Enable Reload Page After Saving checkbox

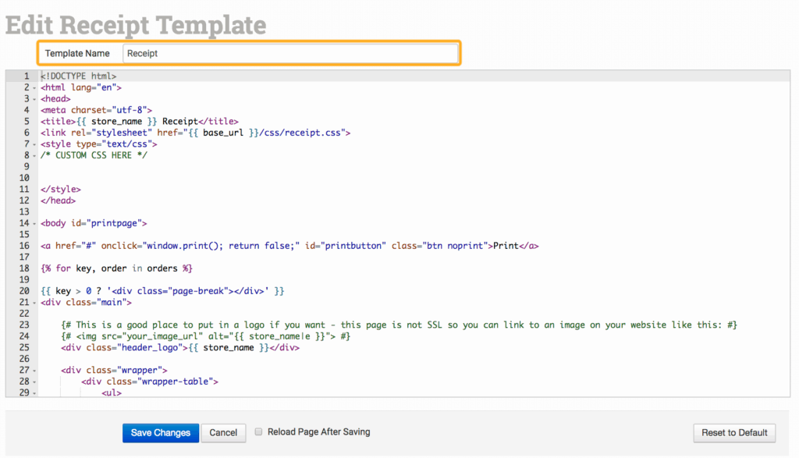point(259,431)
